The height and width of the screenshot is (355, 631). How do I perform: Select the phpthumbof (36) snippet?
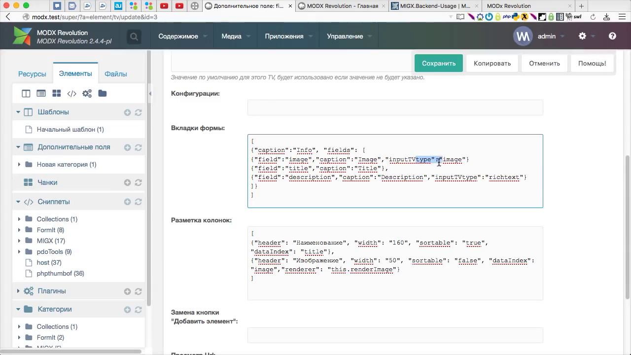(x=60, y=274)
